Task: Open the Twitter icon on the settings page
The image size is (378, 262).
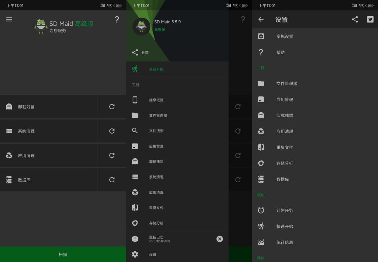Action: click(x=370, y=20)
